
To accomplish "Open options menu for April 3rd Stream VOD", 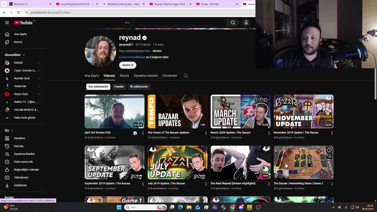I will click(x=143, y=133).
